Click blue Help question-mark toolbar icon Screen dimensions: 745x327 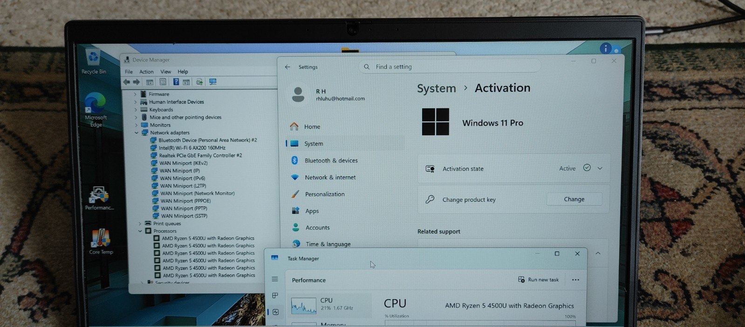pos(176,82)
